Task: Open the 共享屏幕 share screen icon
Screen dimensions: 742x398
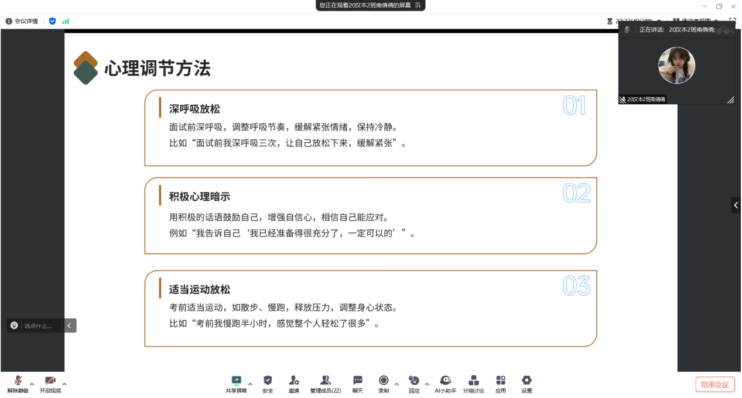Action: (236, 383)
